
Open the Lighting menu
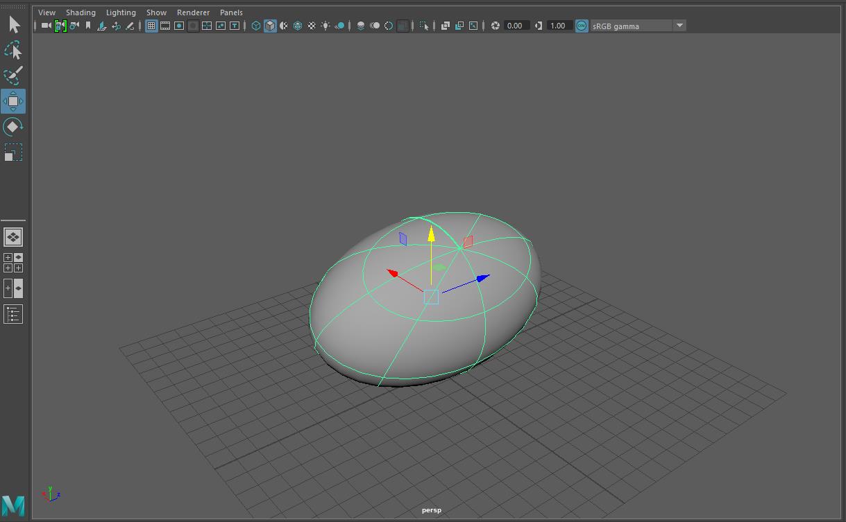pos(121,12)
